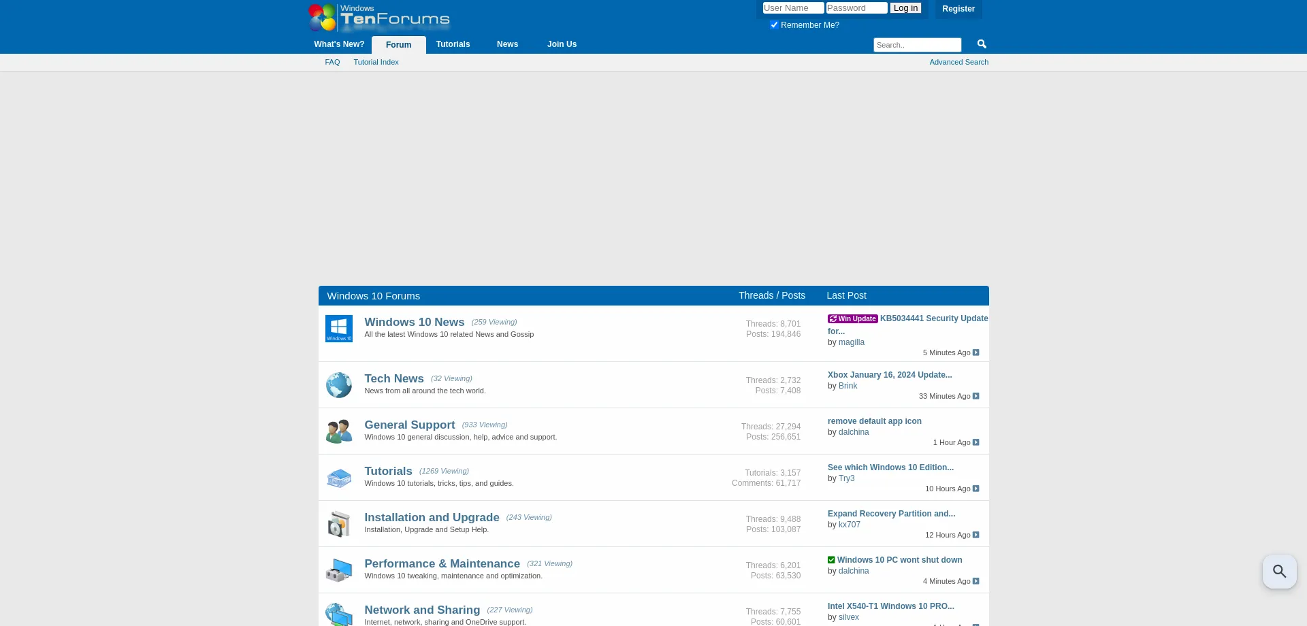This screenshot has height=626, width=1307.
Task: Click the floating magnifier button at bottom right
Action: (1280, 572)
